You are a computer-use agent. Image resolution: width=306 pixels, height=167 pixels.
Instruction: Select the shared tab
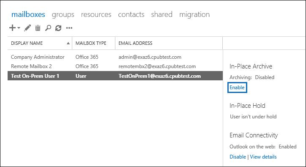click(x=162, y=14)
